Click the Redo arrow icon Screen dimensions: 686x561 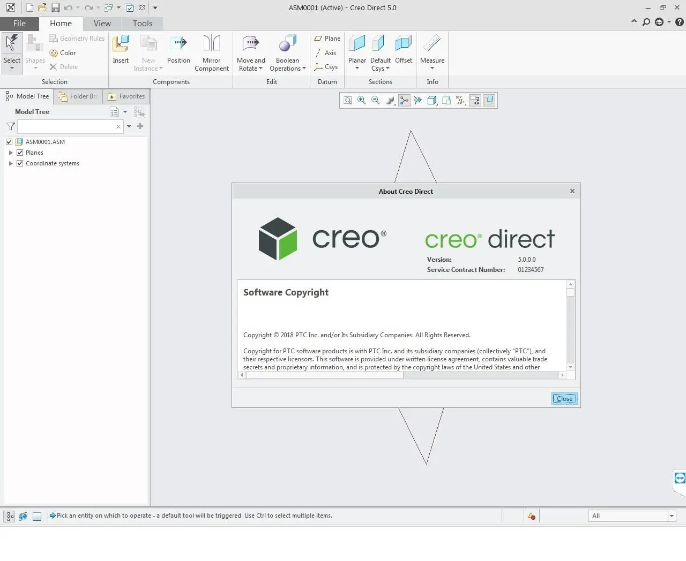(88, 7)
